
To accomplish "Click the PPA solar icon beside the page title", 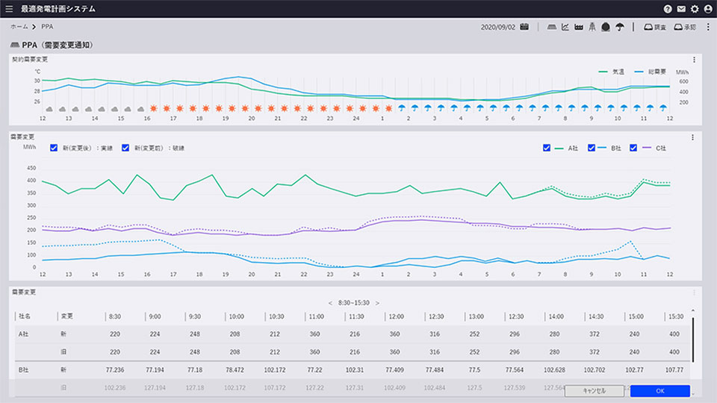I will pos(15,45).
